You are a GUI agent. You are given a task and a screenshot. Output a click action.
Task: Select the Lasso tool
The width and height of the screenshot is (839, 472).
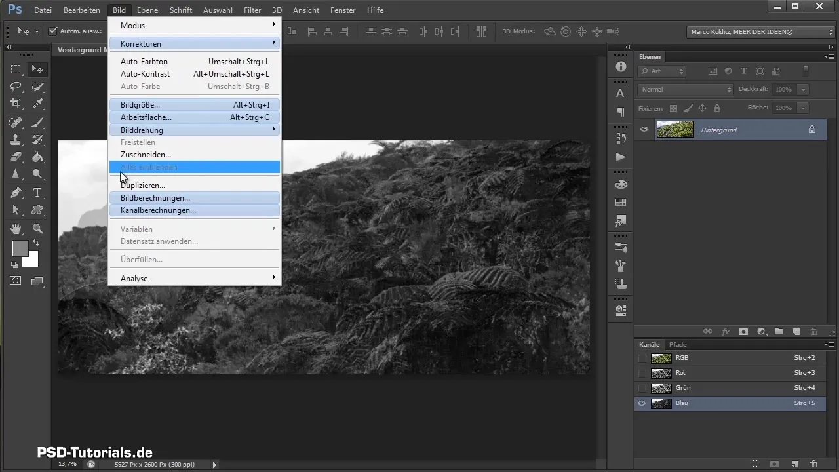point(16,87)
